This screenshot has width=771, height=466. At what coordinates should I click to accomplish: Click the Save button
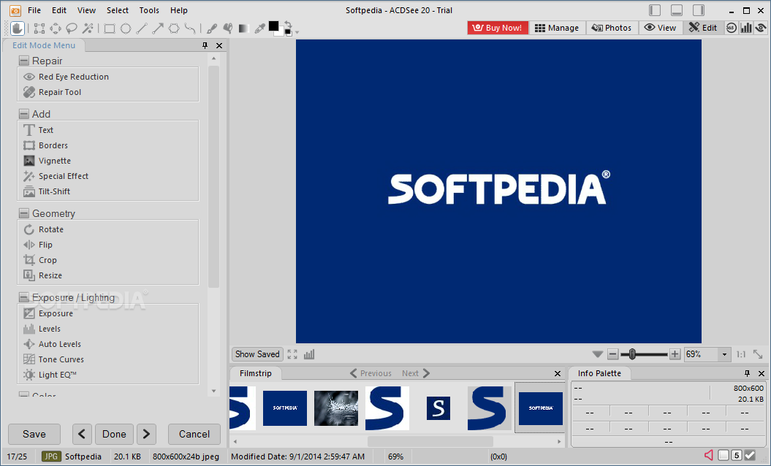[x=34, y=434]
